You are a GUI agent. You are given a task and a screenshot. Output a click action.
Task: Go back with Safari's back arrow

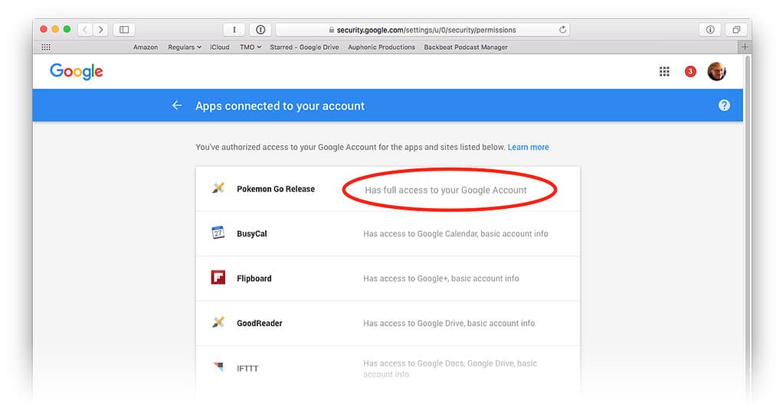click(x=85, y=30)
